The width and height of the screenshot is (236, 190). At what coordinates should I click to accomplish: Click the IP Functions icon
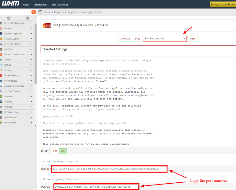[x=1, y=122]
